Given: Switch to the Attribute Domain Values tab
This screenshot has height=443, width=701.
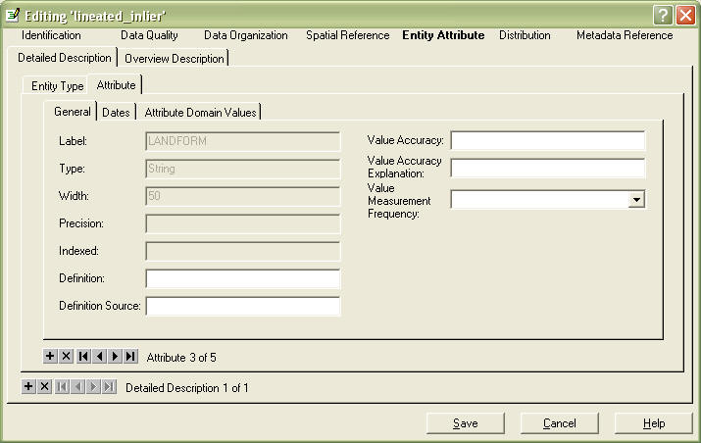Looking at the screenshot, I should click(x=200, y=113).
